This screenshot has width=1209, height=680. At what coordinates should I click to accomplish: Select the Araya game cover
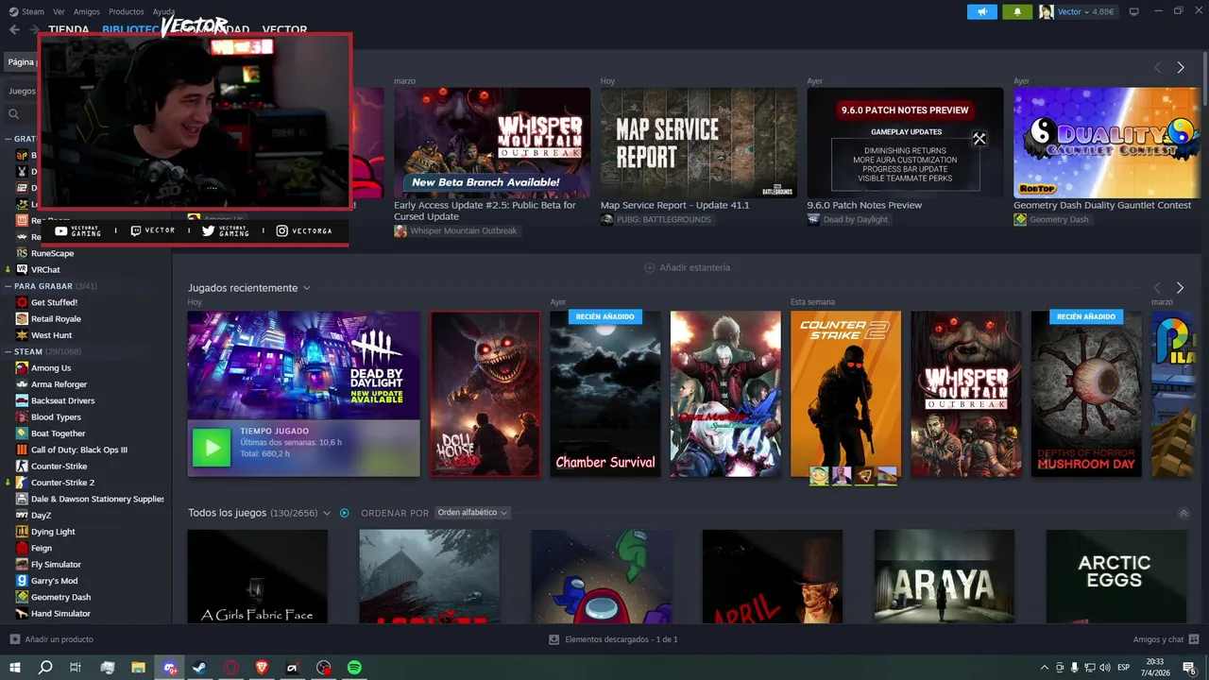(x=945, y=576)
